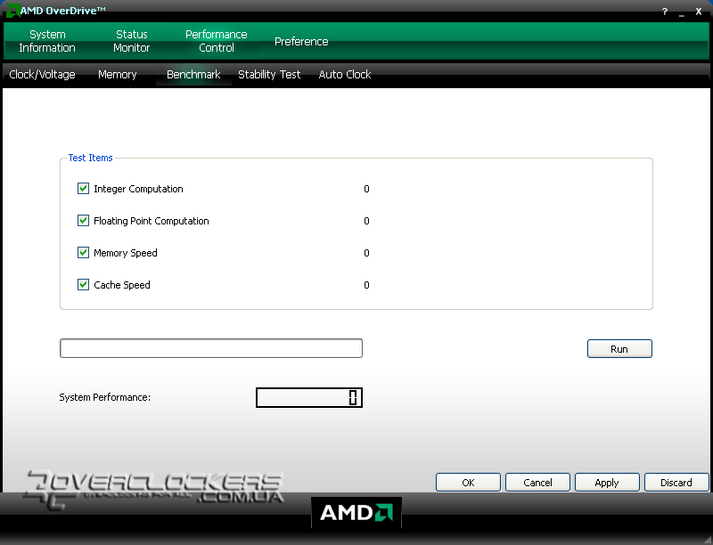This screenshot has width=713, height=545.
Task: Click the System Performance score field
Action: [x=309, y=398]
